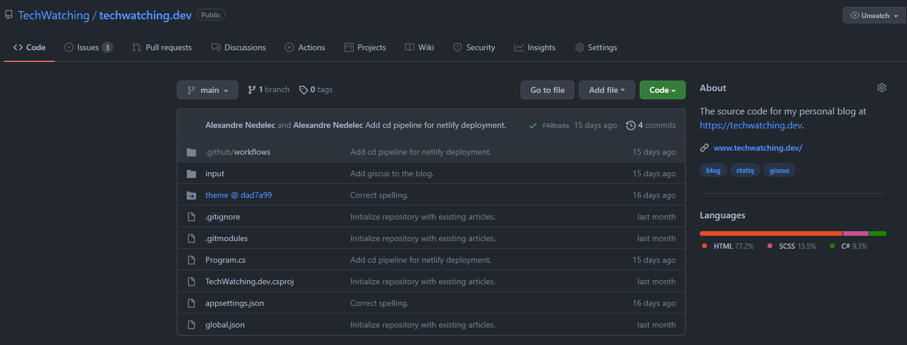Open the About section settings gear

click(x=881, y=87)
